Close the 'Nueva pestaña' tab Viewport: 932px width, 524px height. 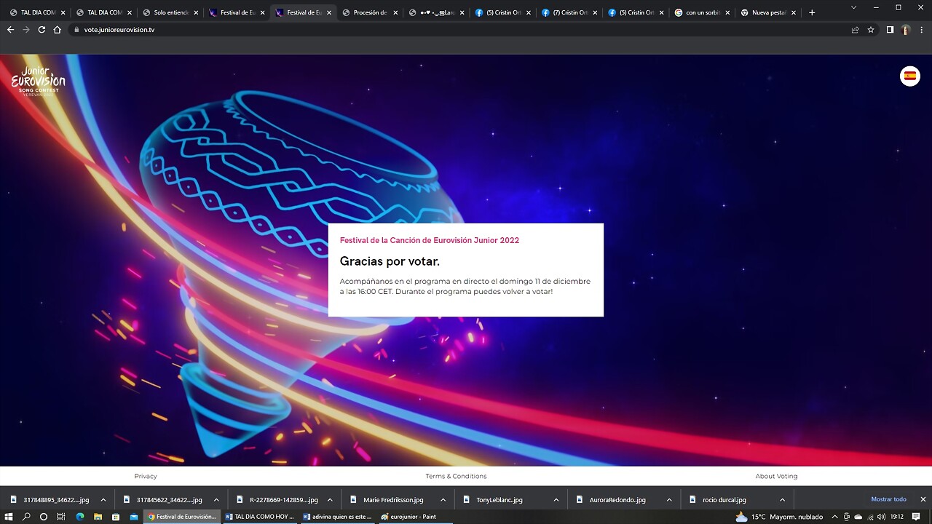point(794,12)
